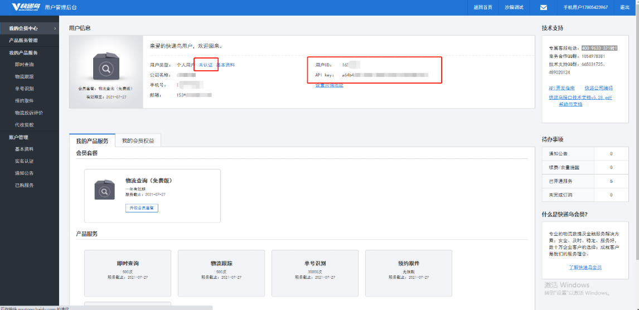Viewport: 639px width, 310px height.
Task: Click the 已开通服务 count of 5
Action: click(x=611, y=181)
